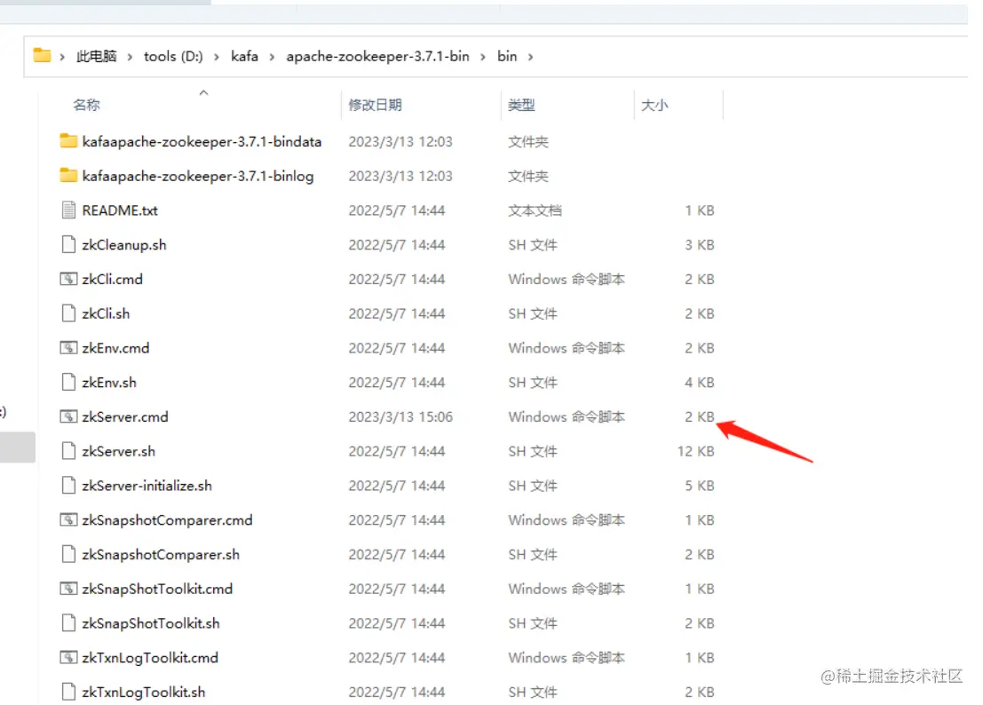Image resolution: width=983 pixels, height=705 pixels.
Task: Sort by 修改日期 column header
Action: pyautogui.click(x=375, y=106)
